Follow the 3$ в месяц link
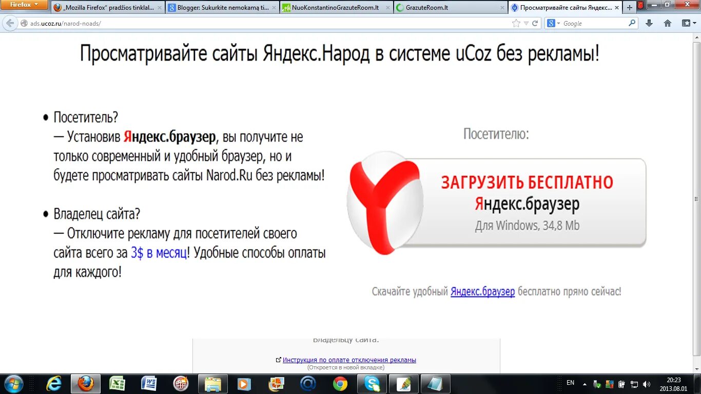 pos(159,252)
